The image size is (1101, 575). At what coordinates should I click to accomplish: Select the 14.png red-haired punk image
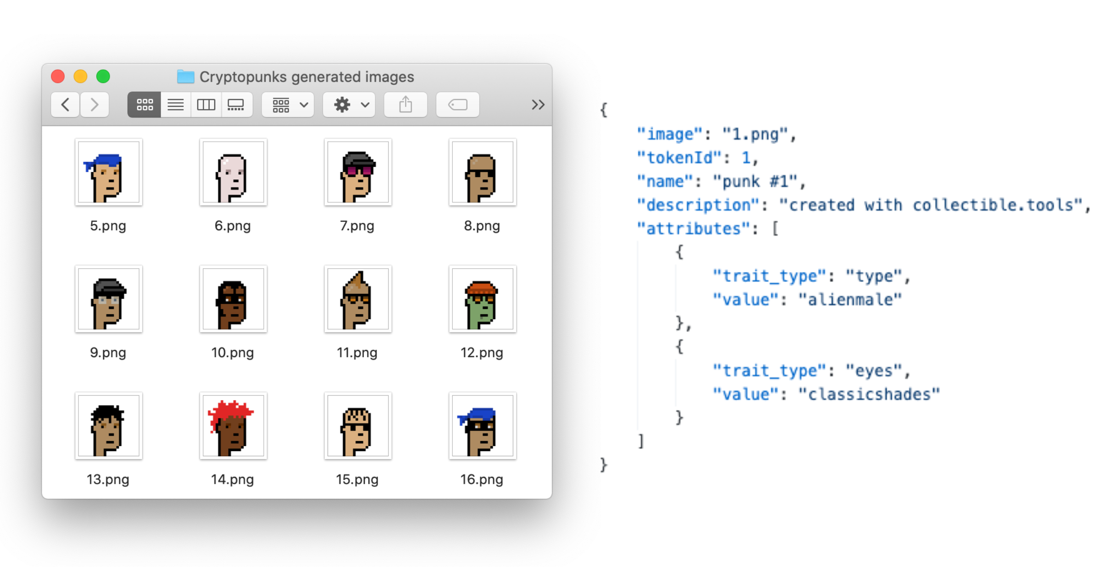click(x=233, y=426)
